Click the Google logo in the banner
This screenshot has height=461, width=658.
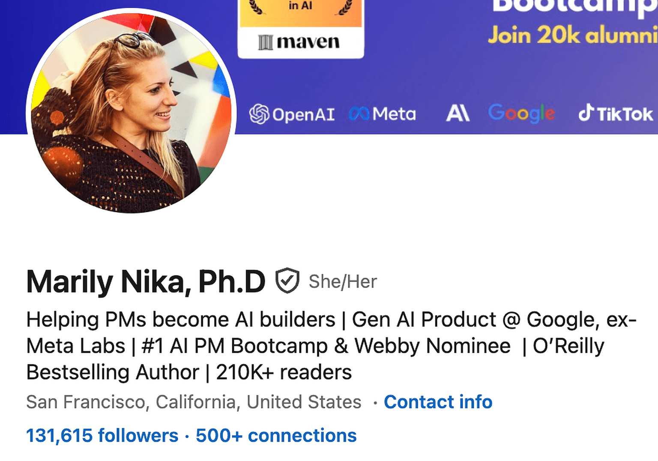tap(521, 113)
